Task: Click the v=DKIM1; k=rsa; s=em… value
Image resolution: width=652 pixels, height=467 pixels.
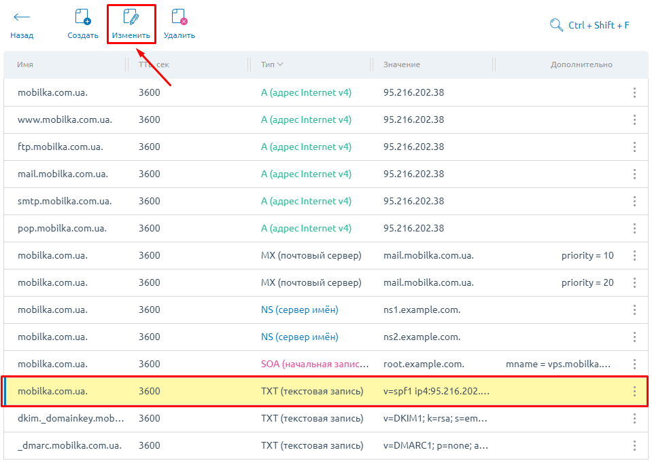Action: [435, 418]
